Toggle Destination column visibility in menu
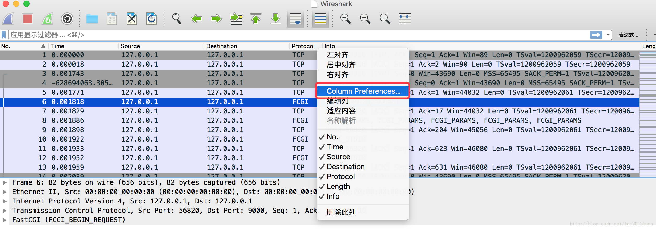 coord(363,167)
